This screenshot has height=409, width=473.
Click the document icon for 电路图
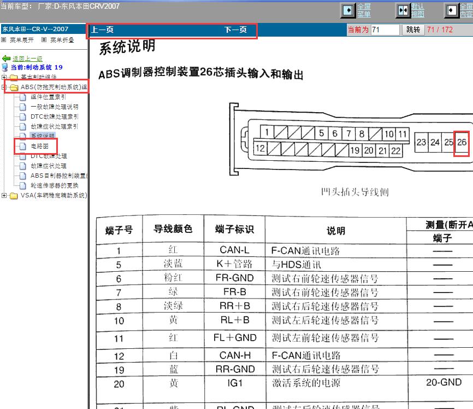[x=23, y=146]
